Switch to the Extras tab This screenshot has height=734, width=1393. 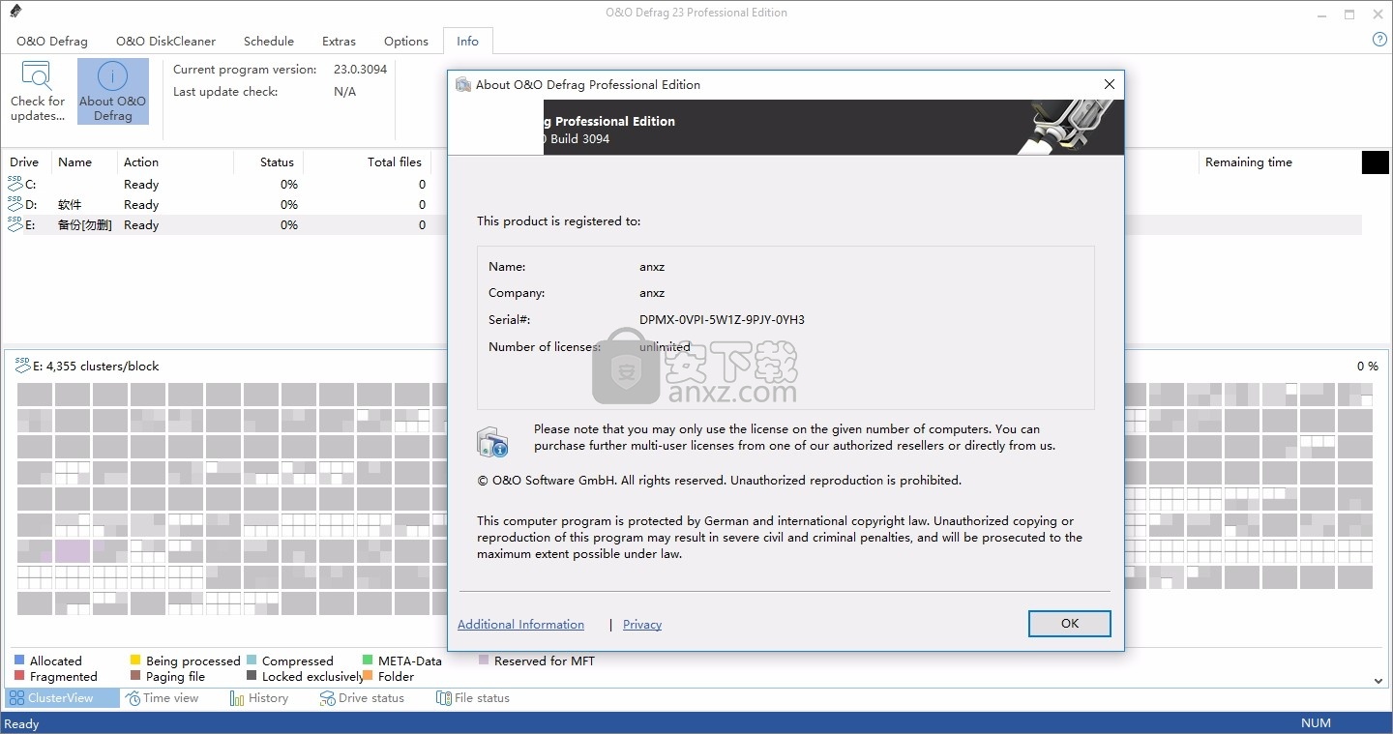(340, 41)
